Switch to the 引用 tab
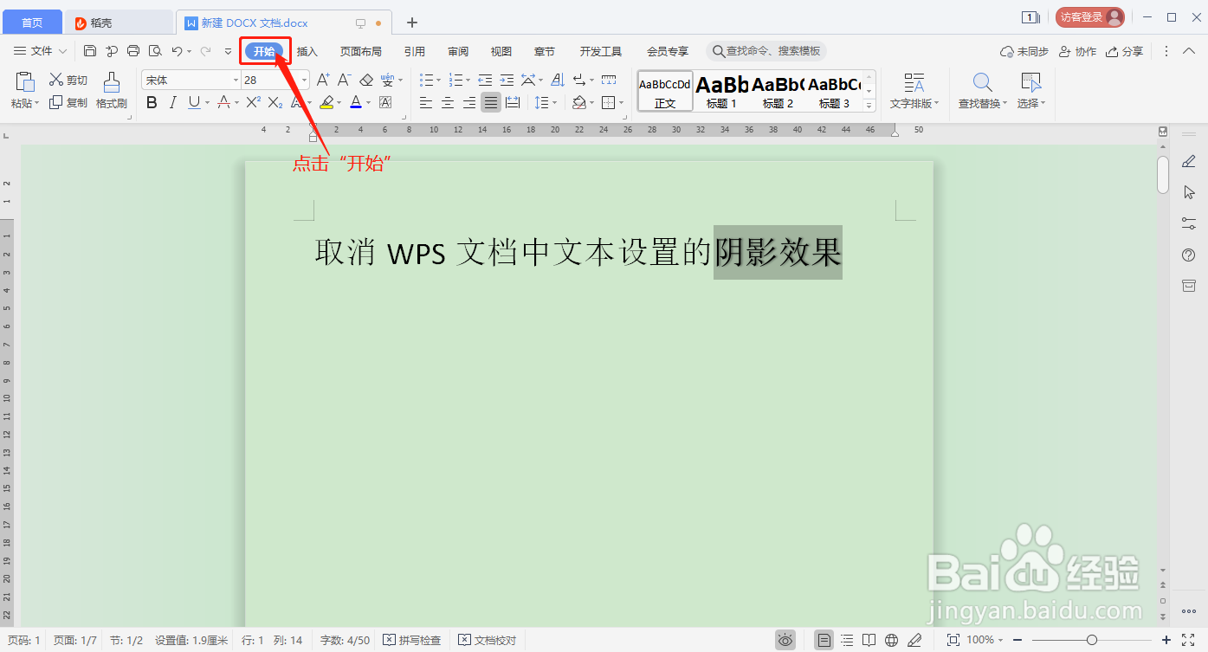 coord(415,51)
